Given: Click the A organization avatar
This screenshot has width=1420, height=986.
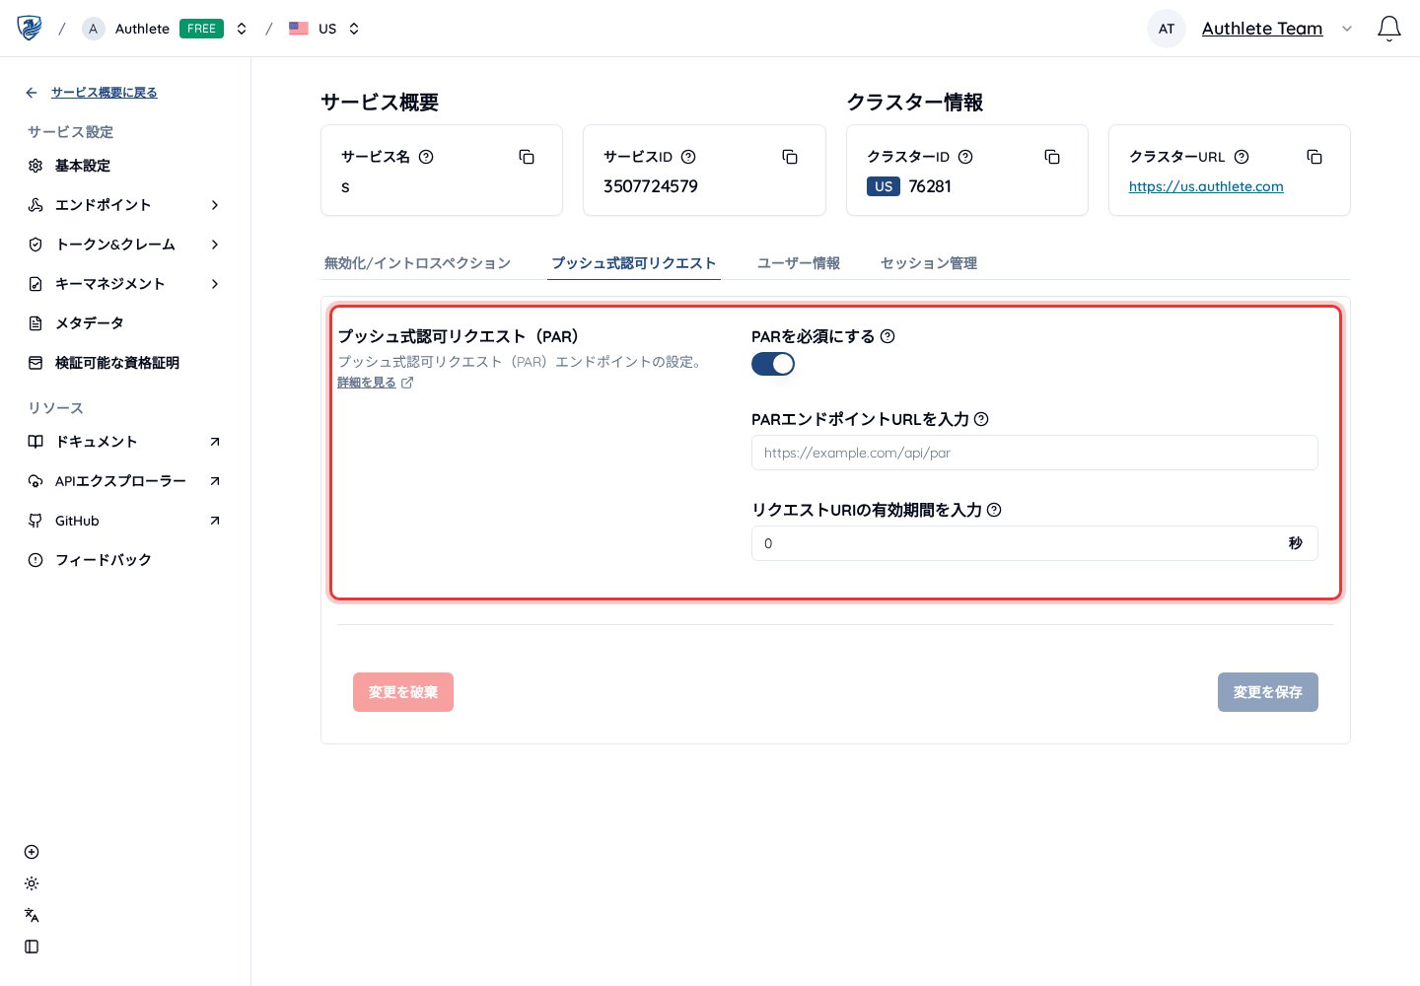Looking at the screenshot, I should (x=93, y=29).
